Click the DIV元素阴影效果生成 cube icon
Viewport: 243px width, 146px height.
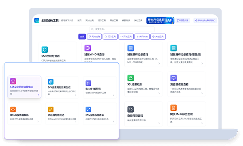[51, 82]
